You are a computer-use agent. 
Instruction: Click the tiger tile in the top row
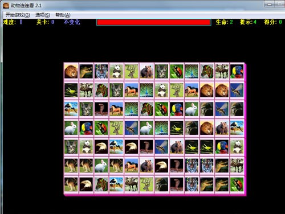pos(101,71)
